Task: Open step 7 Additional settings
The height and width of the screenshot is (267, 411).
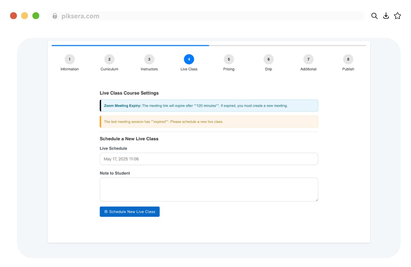Action: point(309,59)
